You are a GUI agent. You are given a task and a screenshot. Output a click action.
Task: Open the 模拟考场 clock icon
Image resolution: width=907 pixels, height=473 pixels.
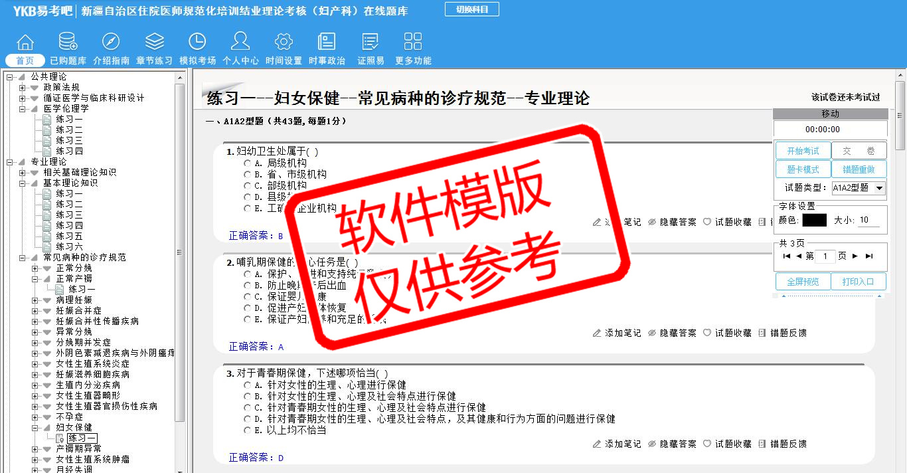pyautogui.click(x=197, y=43)
